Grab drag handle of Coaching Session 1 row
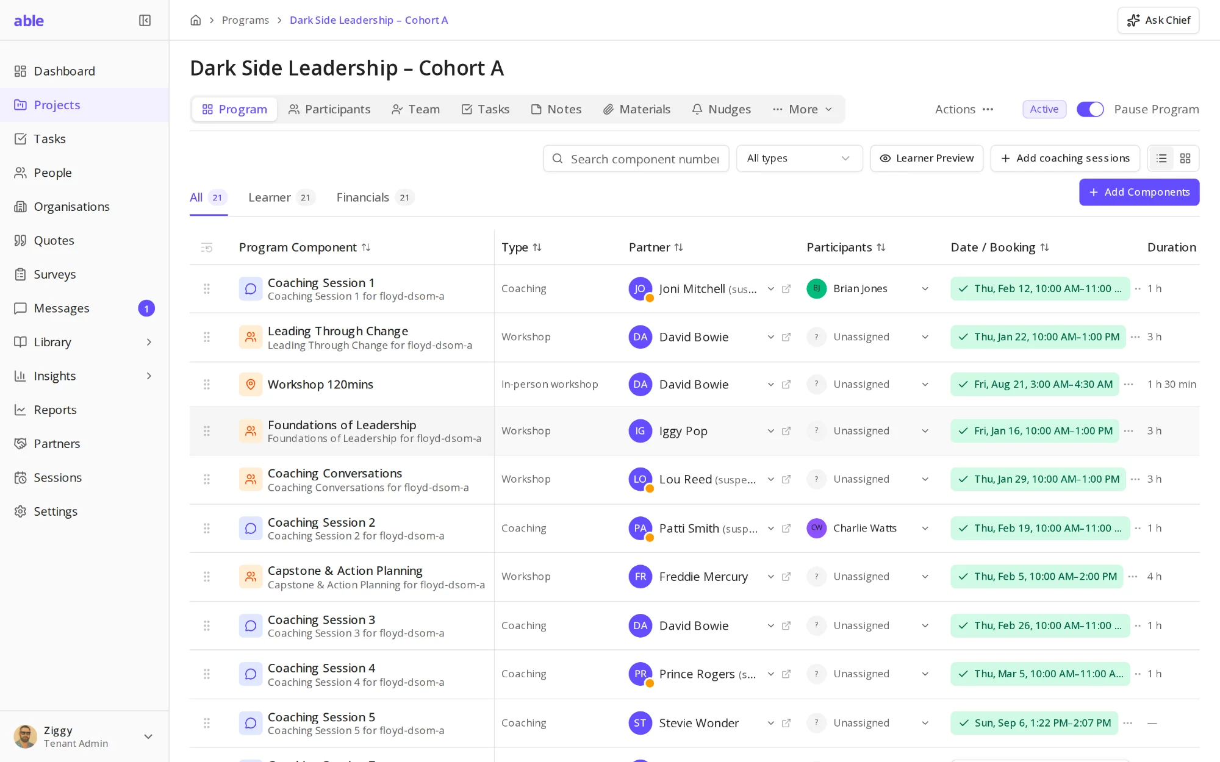Viewport: 1220px width, 762px height. click(x=207, y=289)
